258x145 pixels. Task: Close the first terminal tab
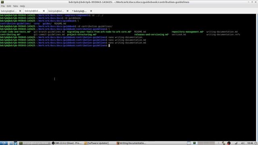point(20,11)
